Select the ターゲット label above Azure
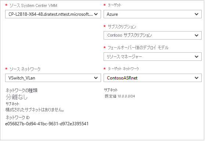 pyautogui.click(x=115, y=5)
